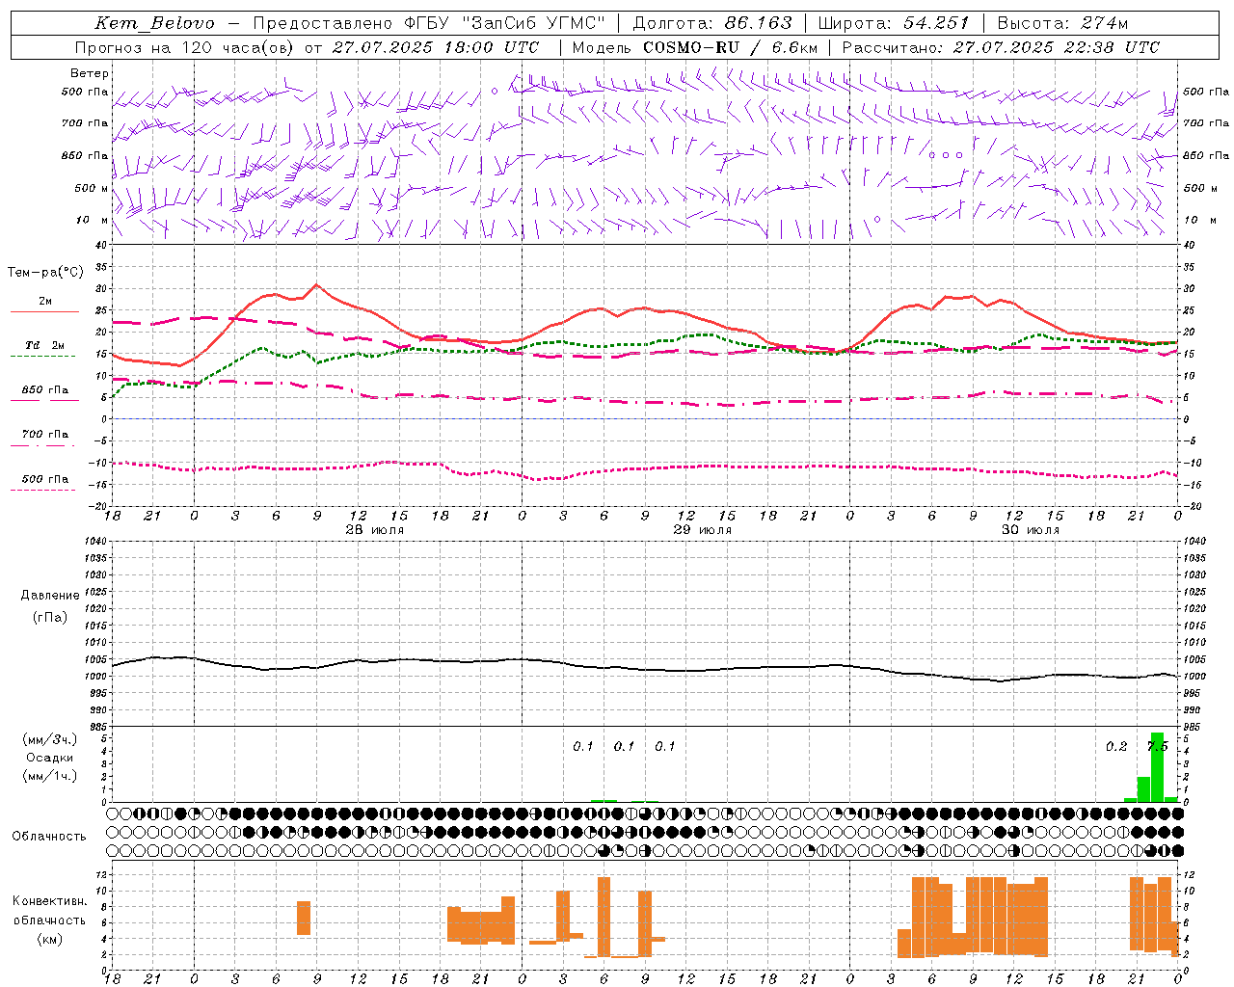
Task: Select the forecast start 27.07.2025 18:00 UTC
Action: tap(436, 47)
